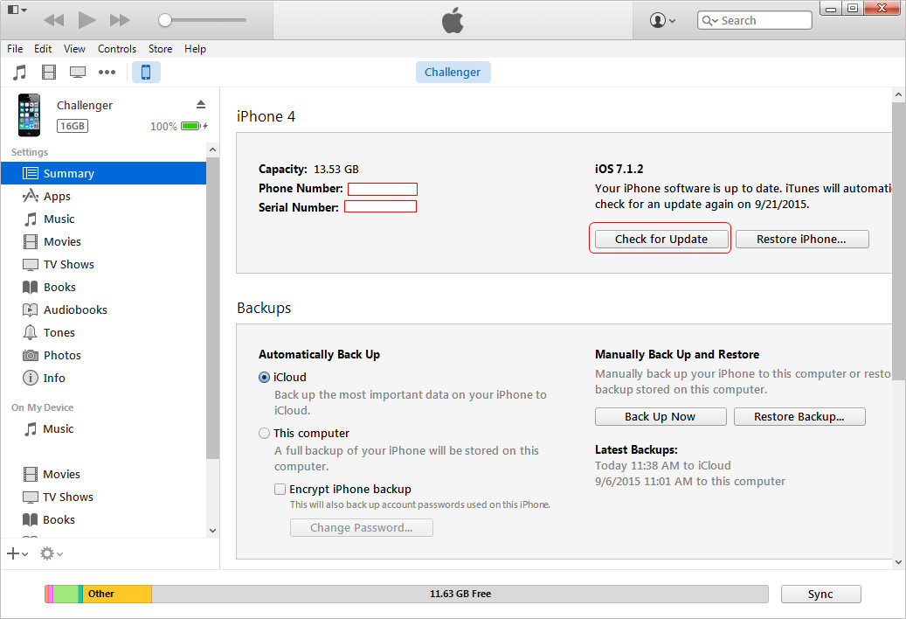The image size is (906, 619).
Task: Choose This computer for backups
Action: click(x=265, y=434)
